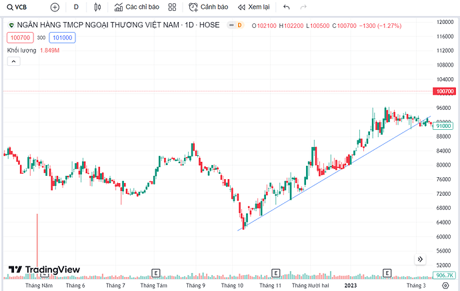Open Các chỉ báo indicators menu
The width and height of the screenshot is (460, 291).
coord(137,7)
